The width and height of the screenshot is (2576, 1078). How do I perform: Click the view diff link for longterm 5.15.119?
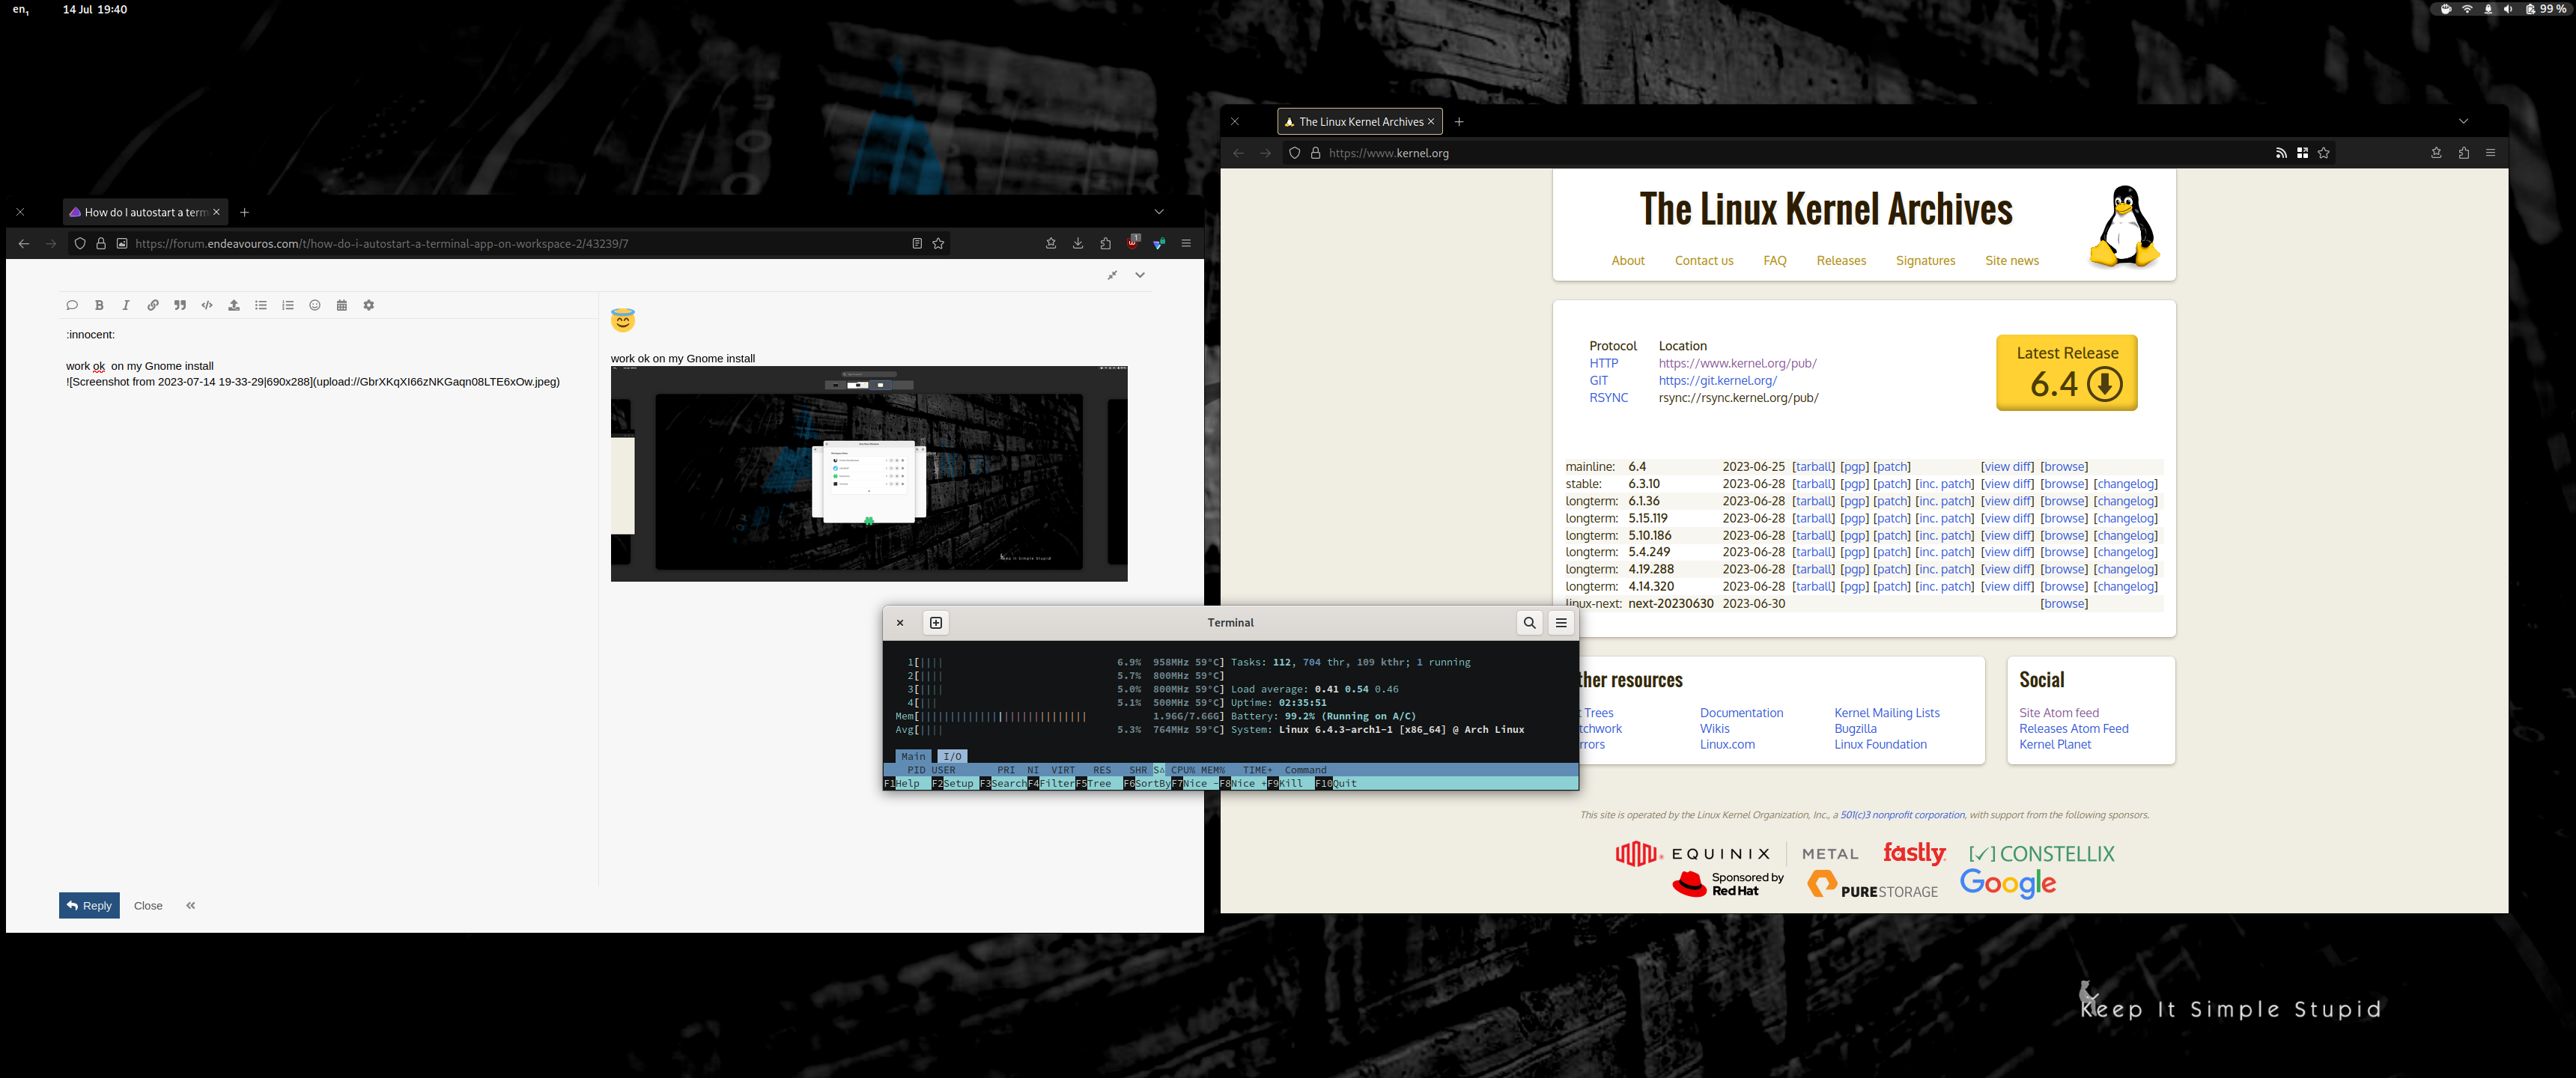2007,518
